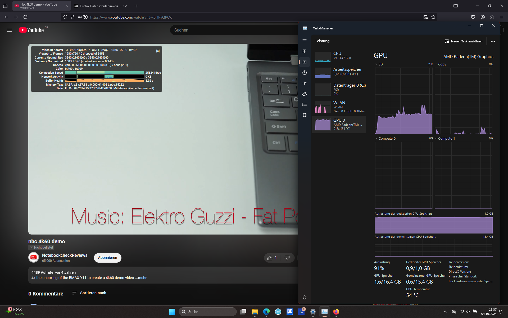Toggle the Task Manager navigation hamburger menu

305,41
